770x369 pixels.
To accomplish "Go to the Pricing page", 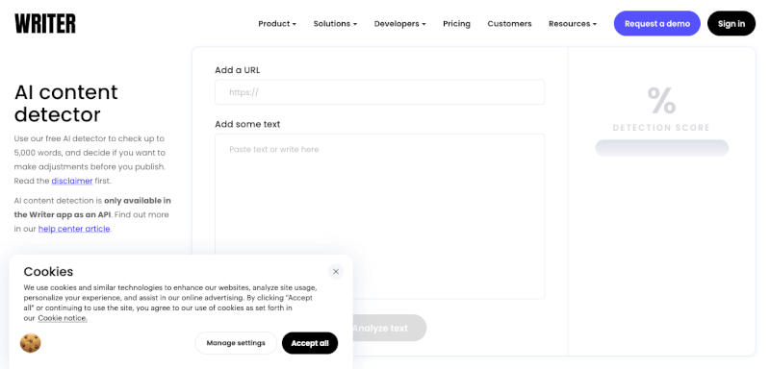I will [456, 23].
